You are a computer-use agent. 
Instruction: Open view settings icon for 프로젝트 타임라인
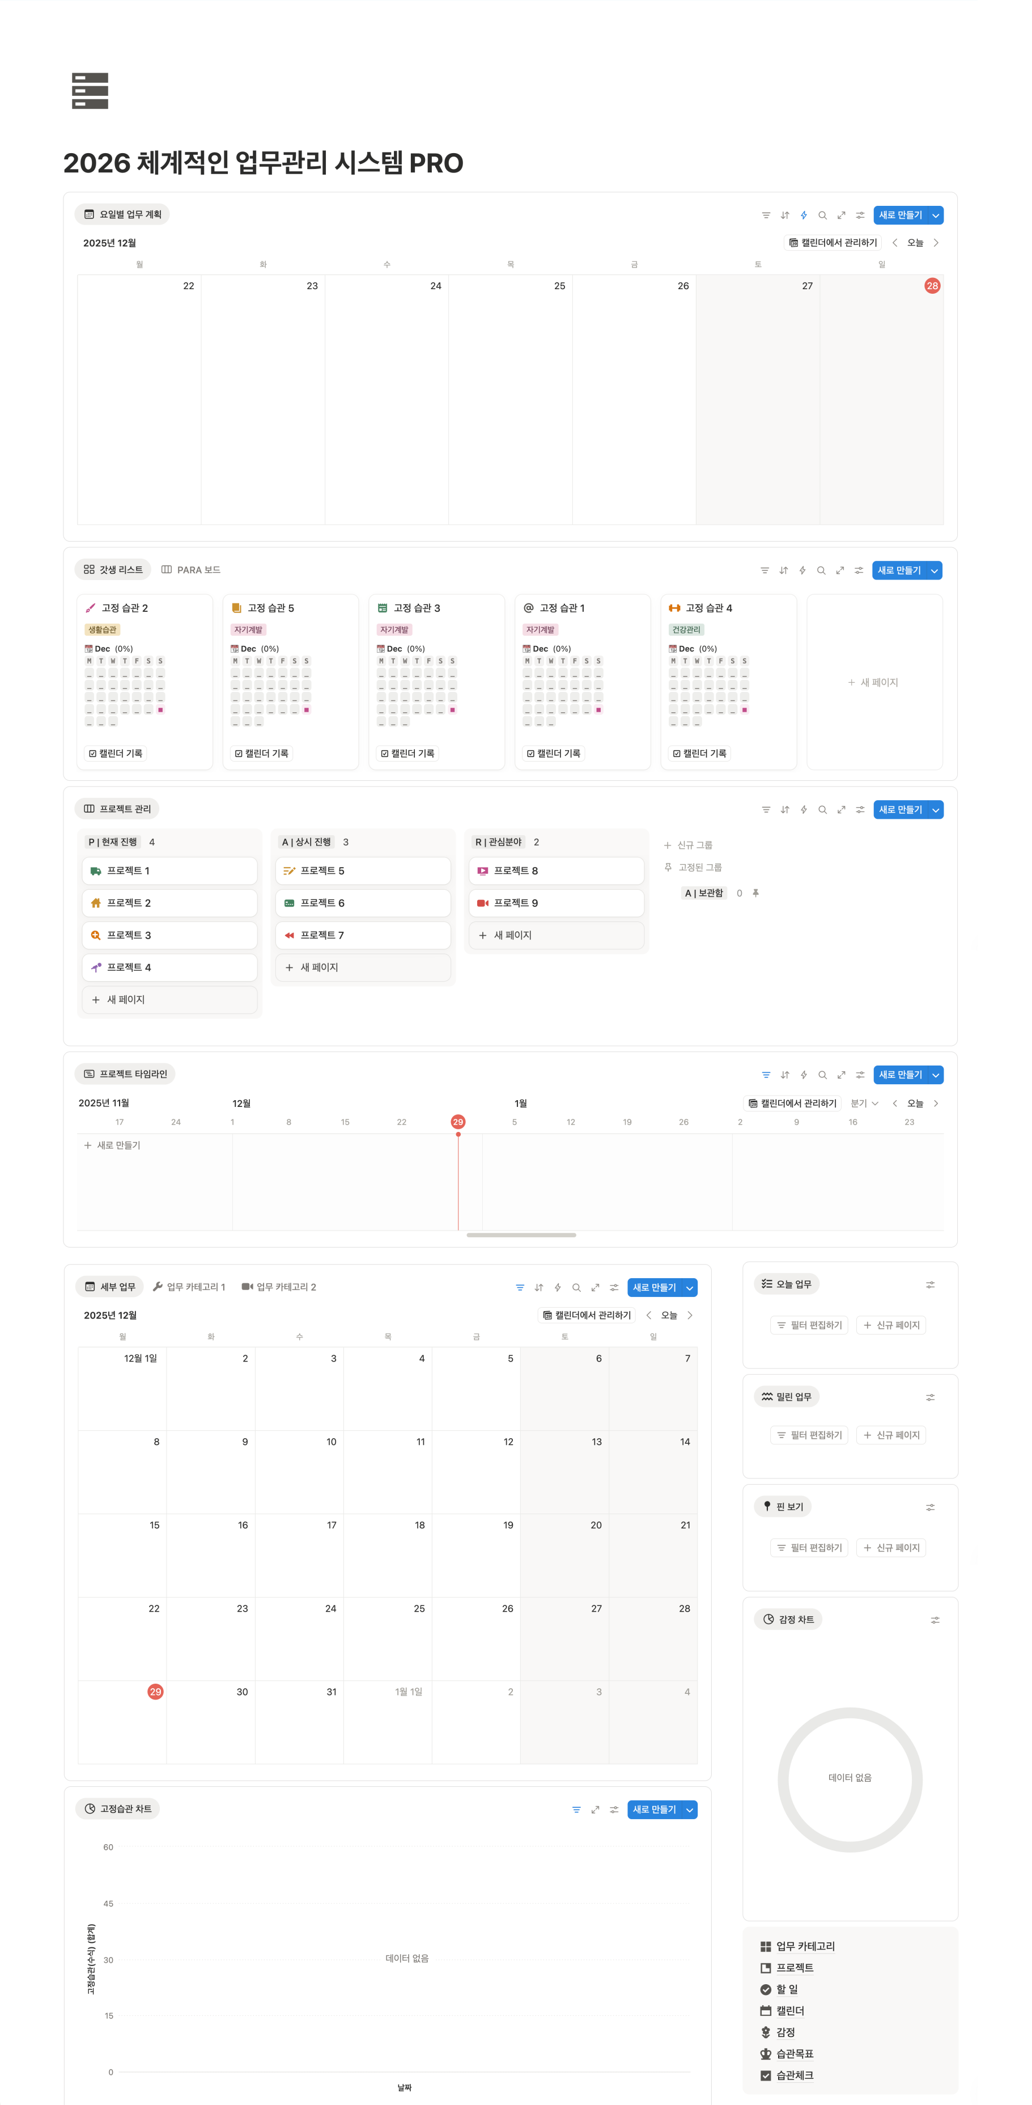click(x=860, y=1075)
